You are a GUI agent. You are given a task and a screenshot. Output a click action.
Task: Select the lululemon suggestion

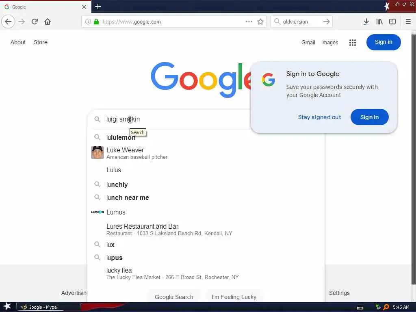pos(206,137)
